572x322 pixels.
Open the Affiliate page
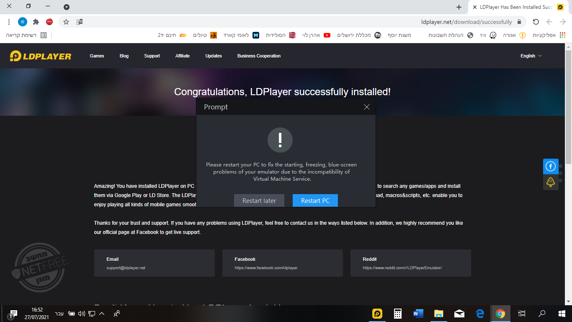(x=183, y=56)
